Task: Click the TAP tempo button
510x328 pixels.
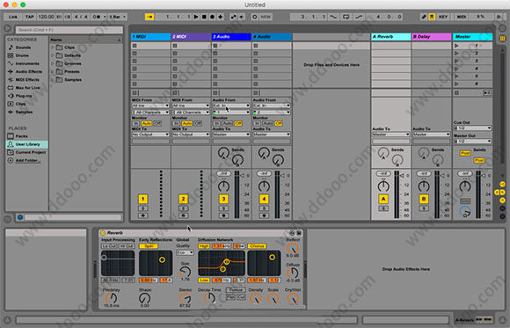Action: coord(30,17)
